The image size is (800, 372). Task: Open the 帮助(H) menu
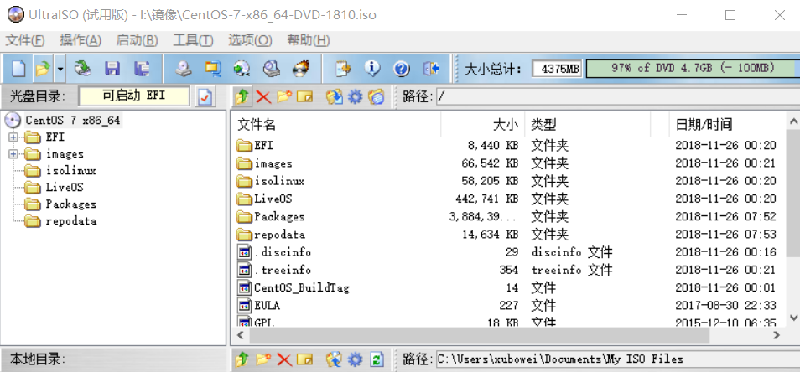[x=308, y=41]
